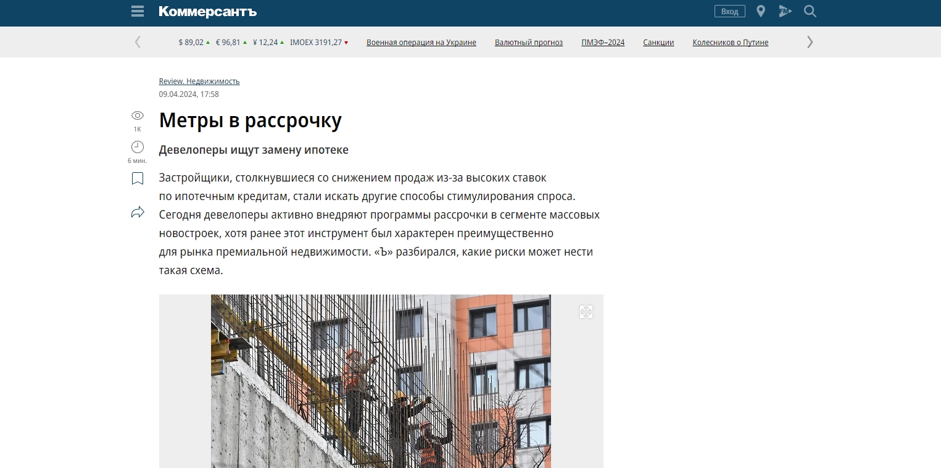The height and width of the screenshot is (468, 941).
Task: Open the 'Военная операция на Украине' topic
Action: pos(421,42)
